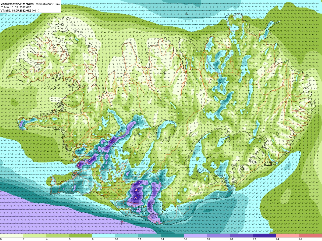Click the pale yellow 0–2 legend swatch

[x=12, y=236]
